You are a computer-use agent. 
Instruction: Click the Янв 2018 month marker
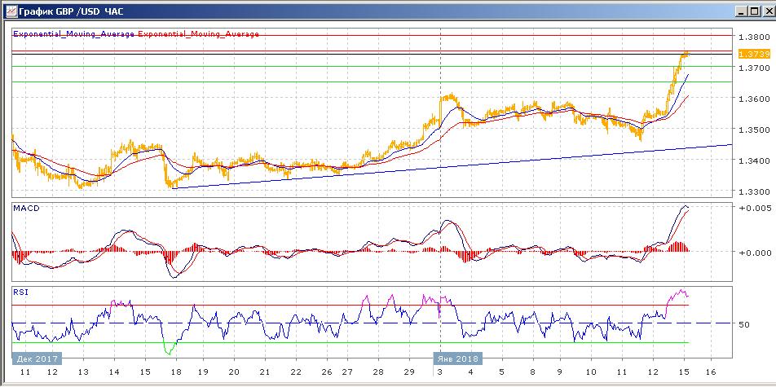click(x=458, y=358)
